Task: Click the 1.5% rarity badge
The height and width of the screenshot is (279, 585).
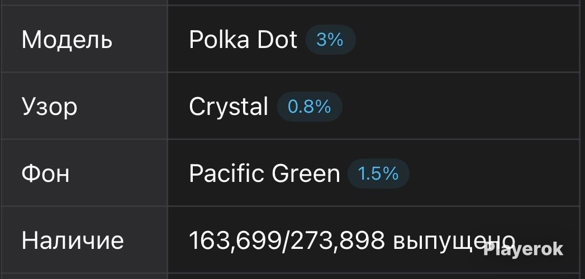Action: tap(378, 174)
